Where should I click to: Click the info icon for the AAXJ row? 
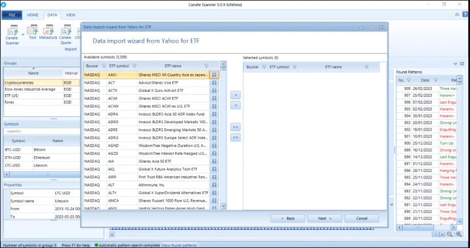(214, 75)
